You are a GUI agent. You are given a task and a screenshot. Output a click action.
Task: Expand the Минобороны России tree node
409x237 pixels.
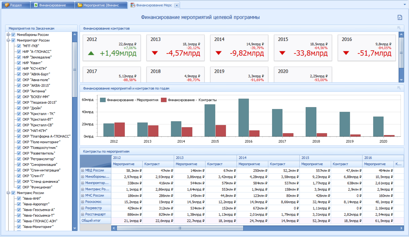tap(8, 35)
